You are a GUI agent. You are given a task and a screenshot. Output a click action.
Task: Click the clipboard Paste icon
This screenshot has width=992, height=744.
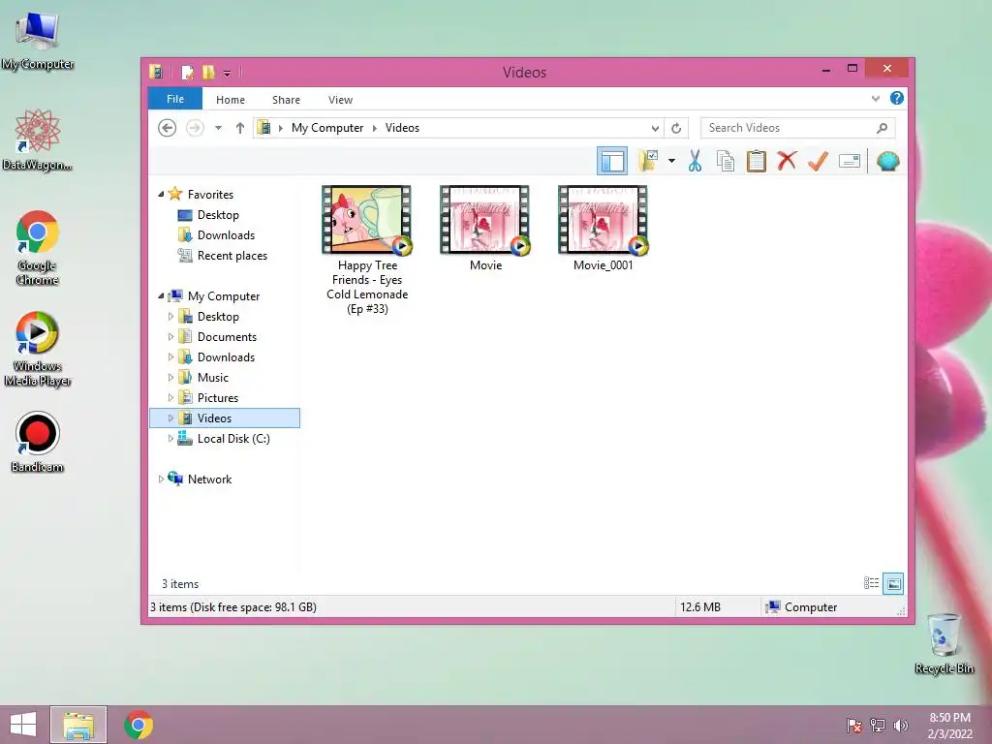coord(756,161)
